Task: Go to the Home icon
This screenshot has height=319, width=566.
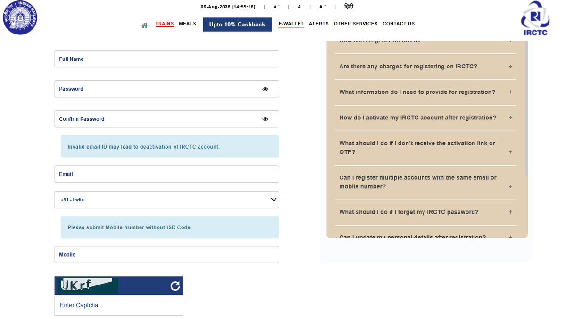Action: point(145,25)
